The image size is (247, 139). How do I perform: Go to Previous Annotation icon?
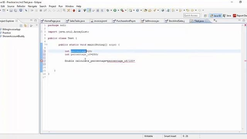pyautogui.click(x=181, y=10)
